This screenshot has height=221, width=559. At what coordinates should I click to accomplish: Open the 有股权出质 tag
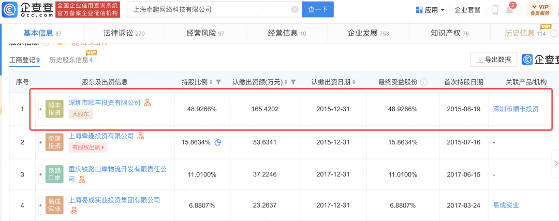tap(88, 147)
